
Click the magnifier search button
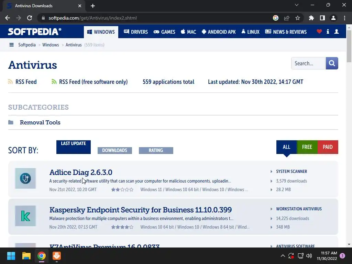click(x=332, y=63)
